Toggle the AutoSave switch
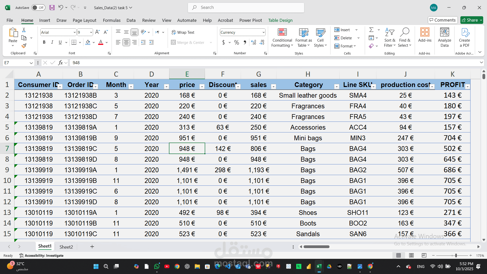 pos(38,8)
